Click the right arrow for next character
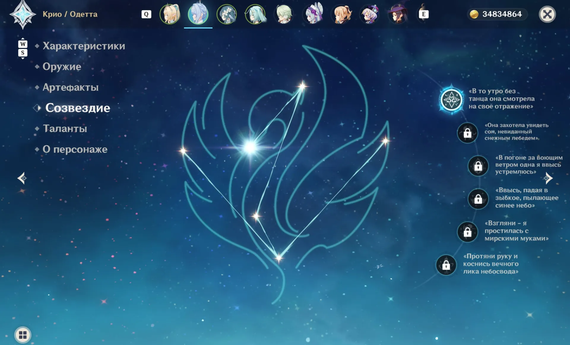Image resolution: width=570 pixels, height=345 pixels. click(548, 178)
